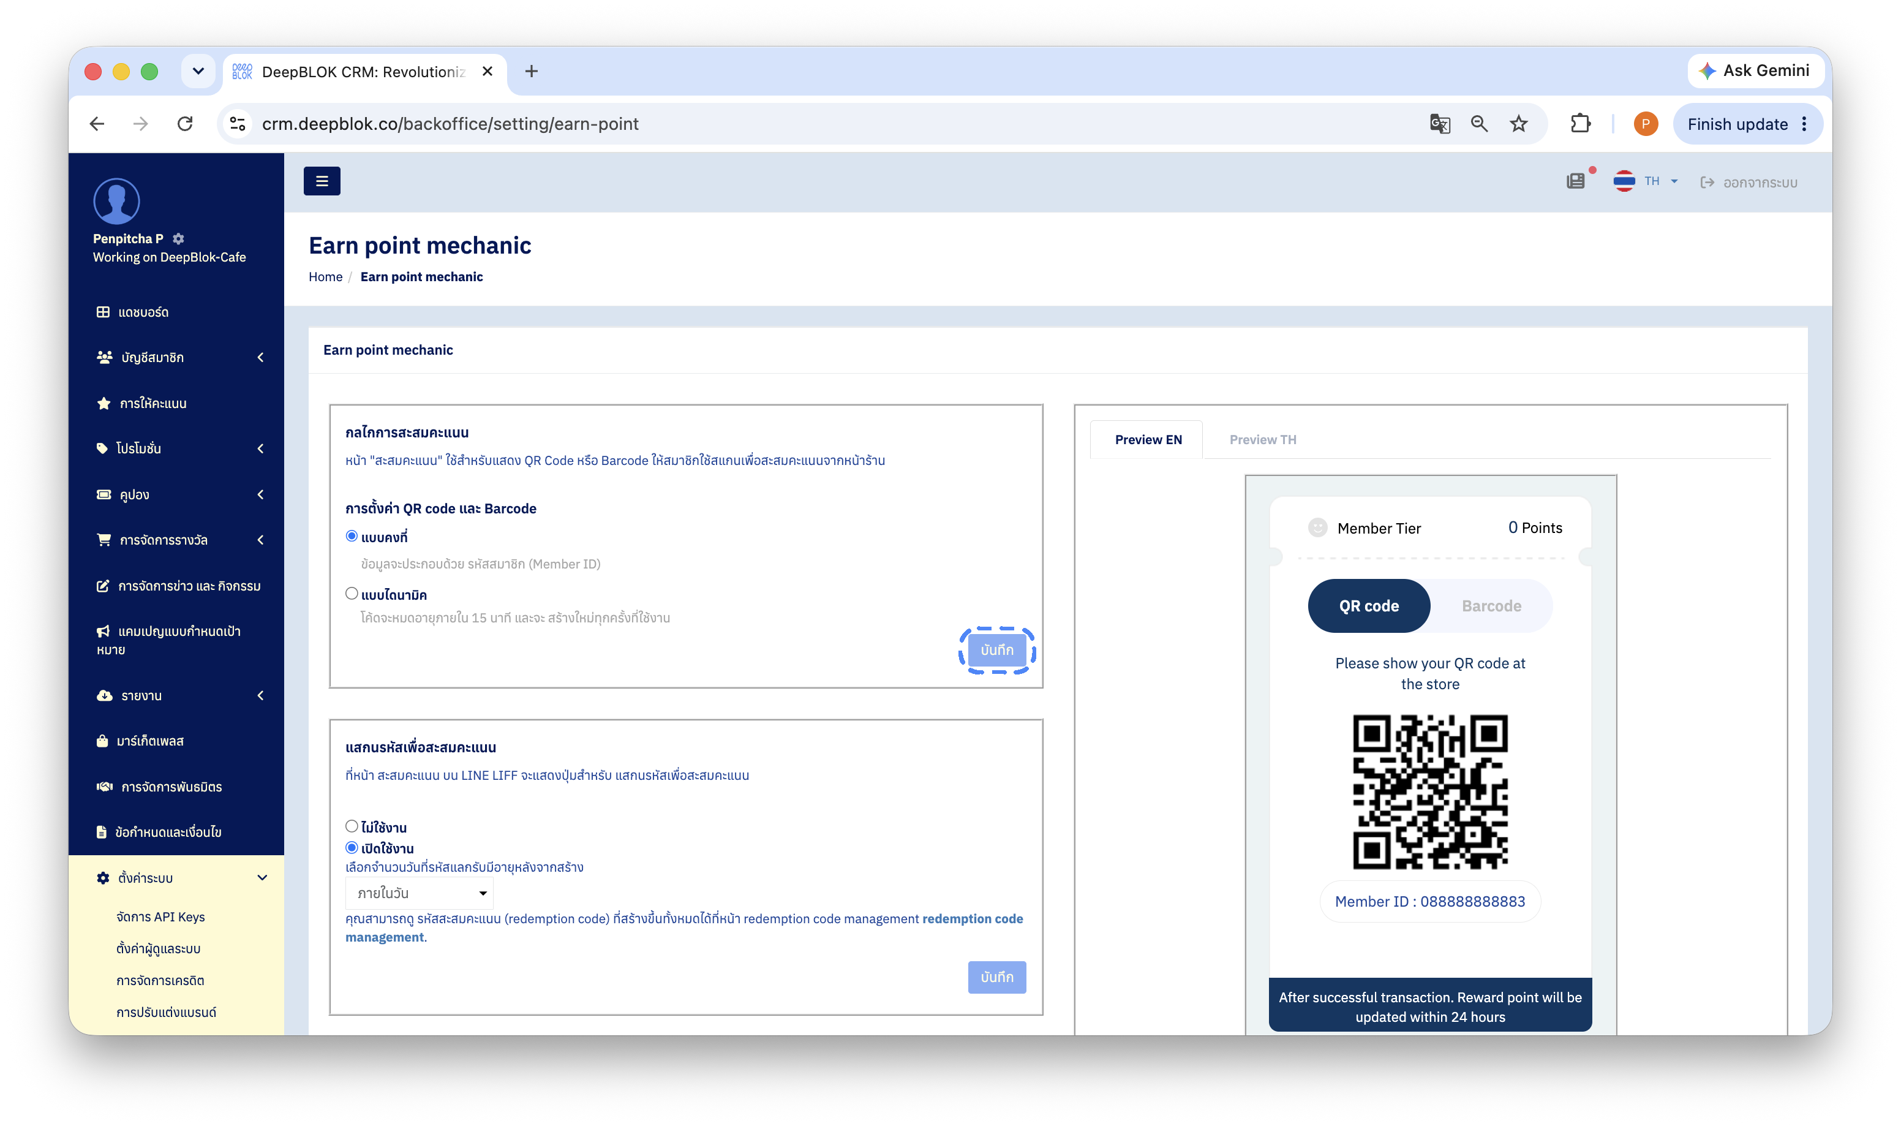This screenshot has width=1901, height=1126.
Task: Select the เปิดใช้งาน enabled radio
Action: pyautogui.click(x=352, y=847)
